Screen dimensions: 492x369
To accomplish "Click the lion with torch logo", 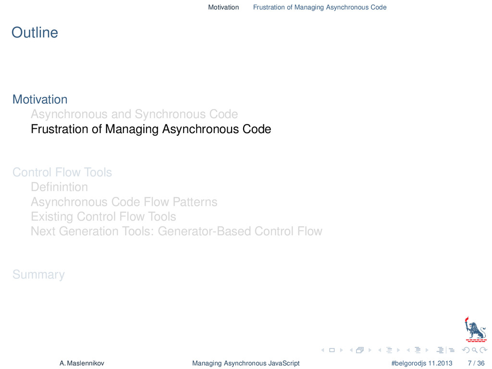I will tap(476, 329).
